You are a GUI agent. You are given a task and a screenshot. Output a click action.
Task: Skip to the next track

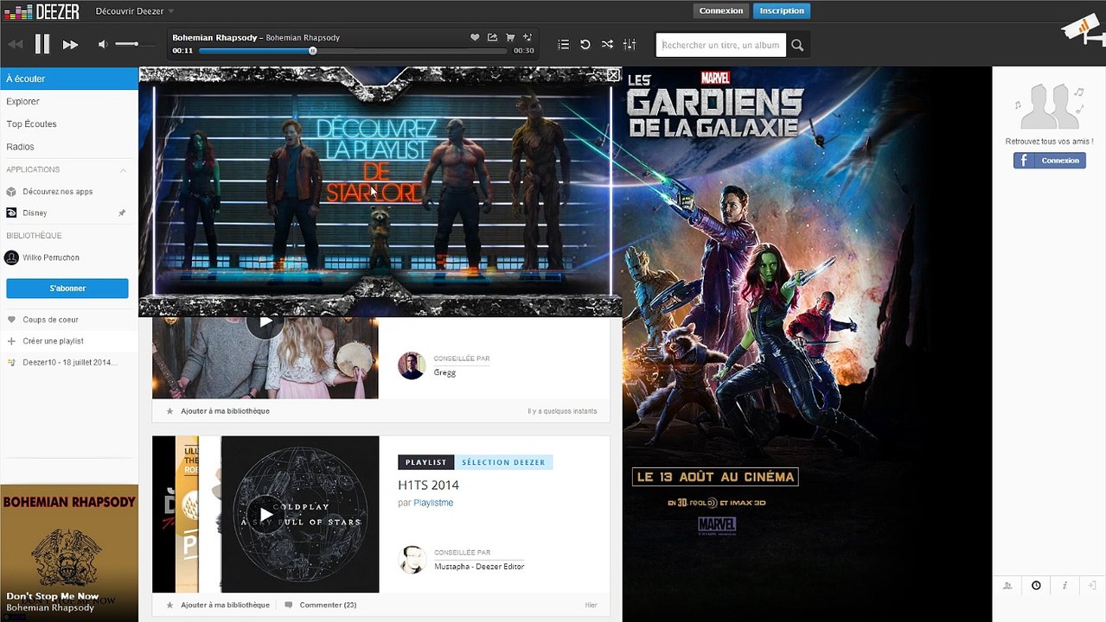click(70, 44)
